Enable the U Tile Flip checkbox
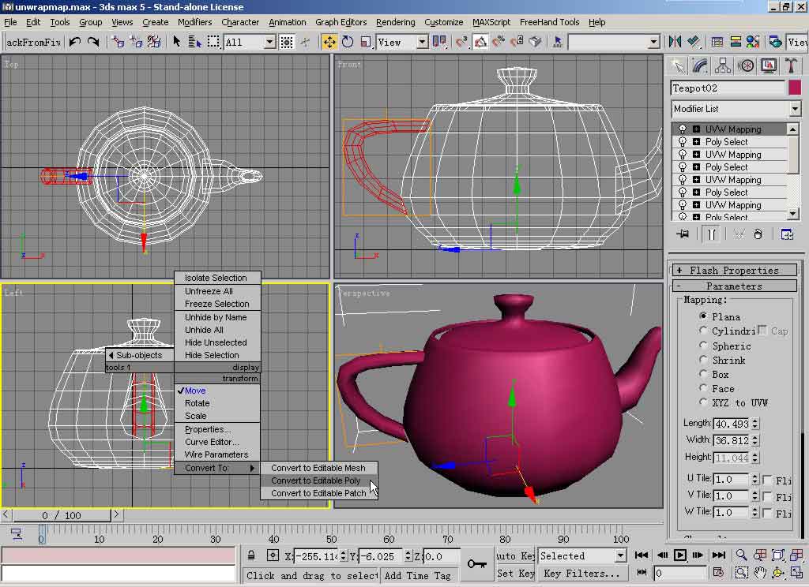 coord(767,480)
